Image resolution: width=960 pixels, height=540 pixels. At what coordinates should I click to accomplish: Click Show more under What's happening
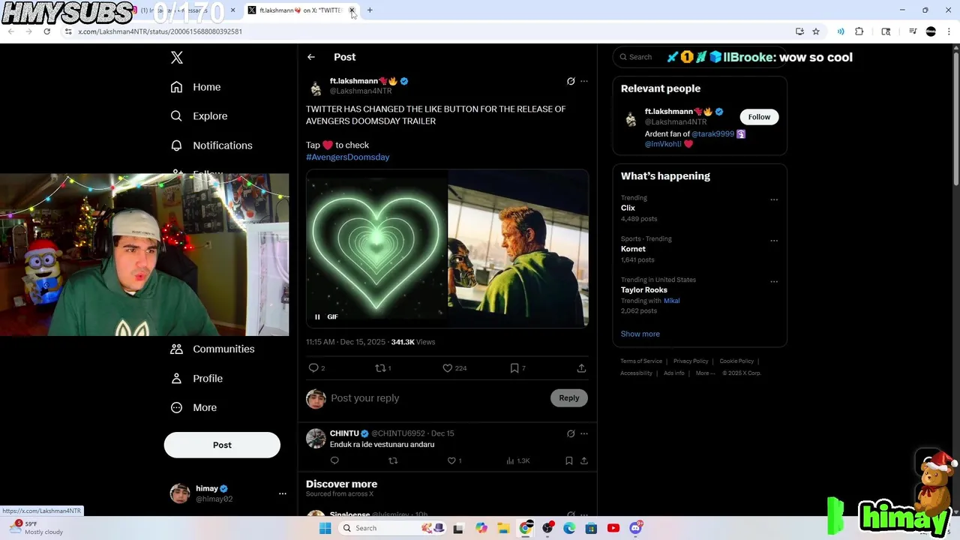[640, 334]
